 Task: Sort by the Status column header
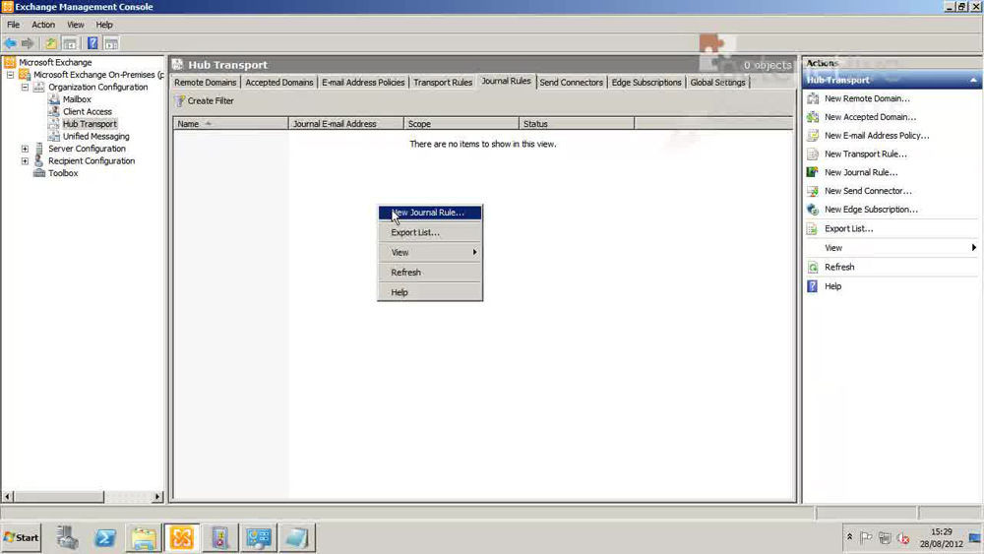pyautogui.click(x=577, y=124)
